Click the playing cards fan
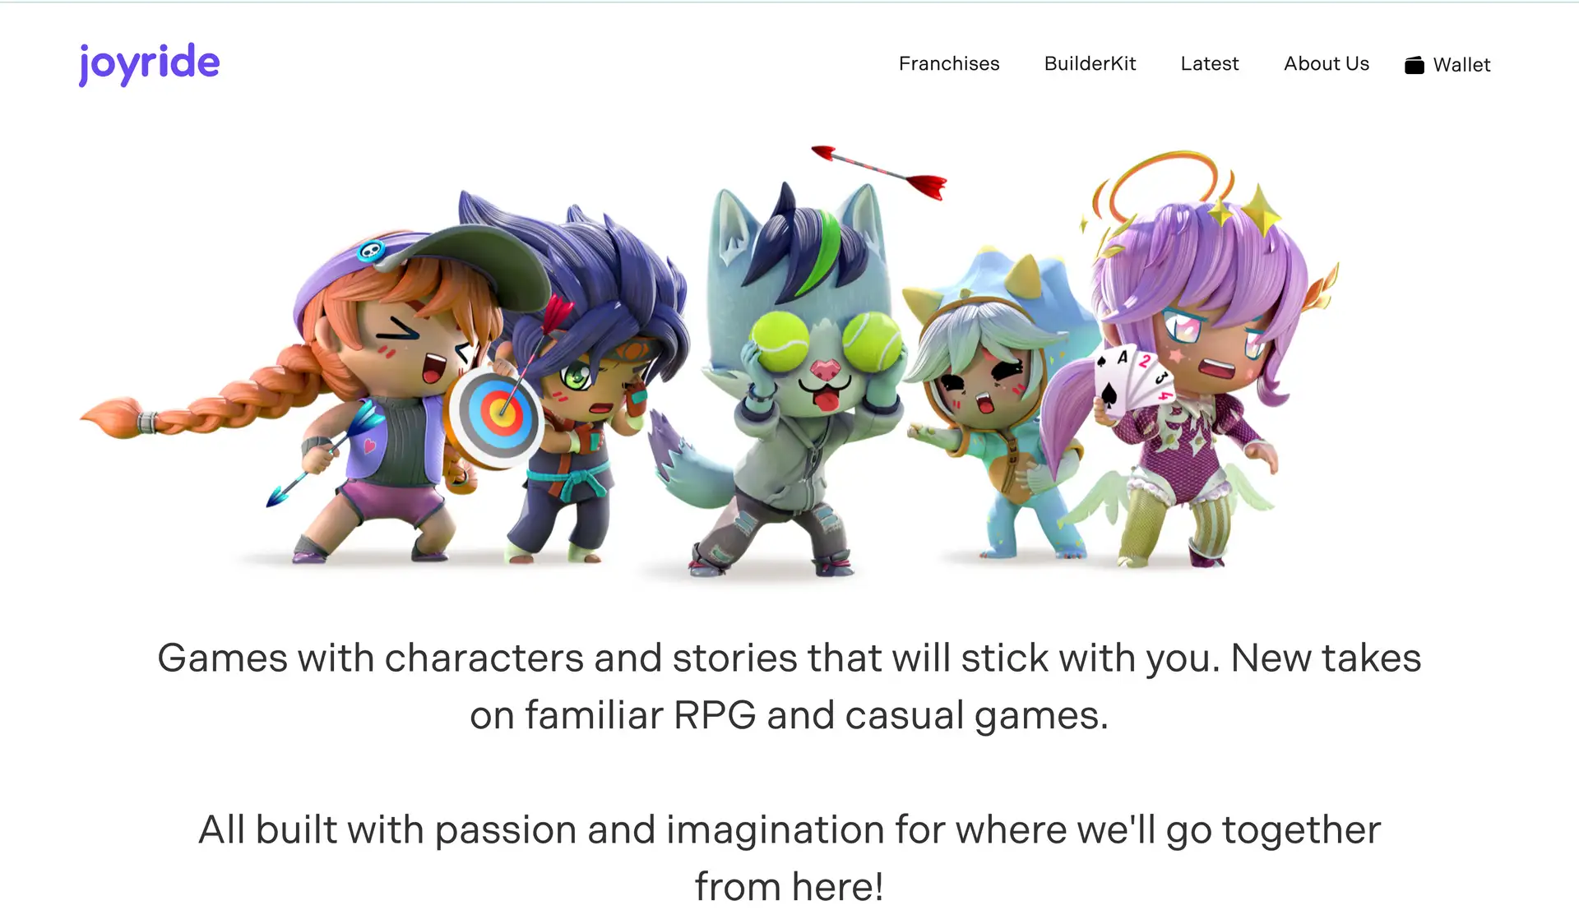This screenshot has height=910, width=1579. (x=1135, y=378)
